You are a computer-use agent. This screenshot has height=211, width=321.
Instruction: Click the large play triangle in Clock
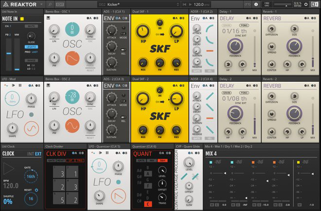(x=9, y=169)
